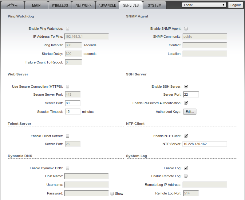The height and width of the screenshot is (200, 245).
Task: Click the SSH Server Port field
Action: (191, 95)
